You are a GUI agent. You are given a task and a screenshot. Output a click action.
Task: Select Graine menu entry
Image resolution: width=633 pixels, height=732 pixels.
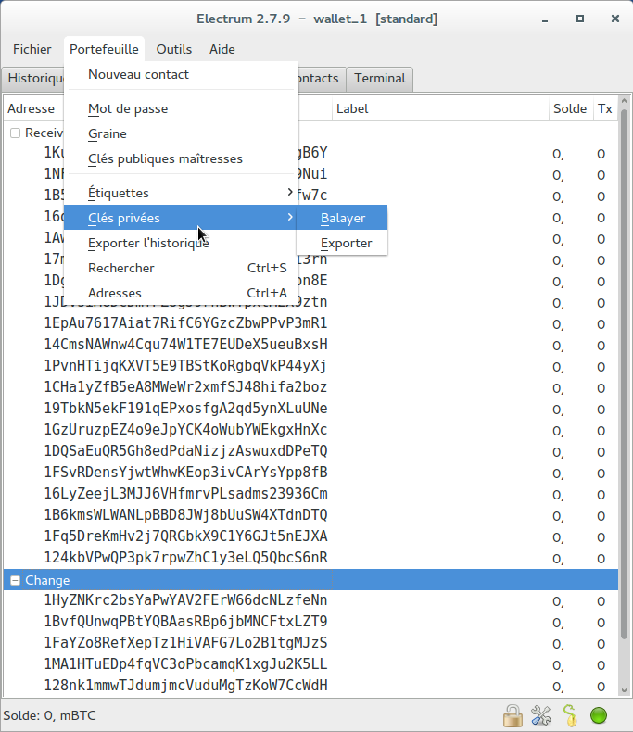click(181, 134)
